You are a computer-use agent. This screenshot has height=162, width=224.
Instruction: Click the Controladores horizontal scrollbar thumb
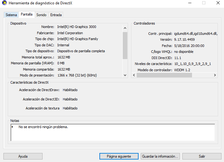[x=164, y=75]
